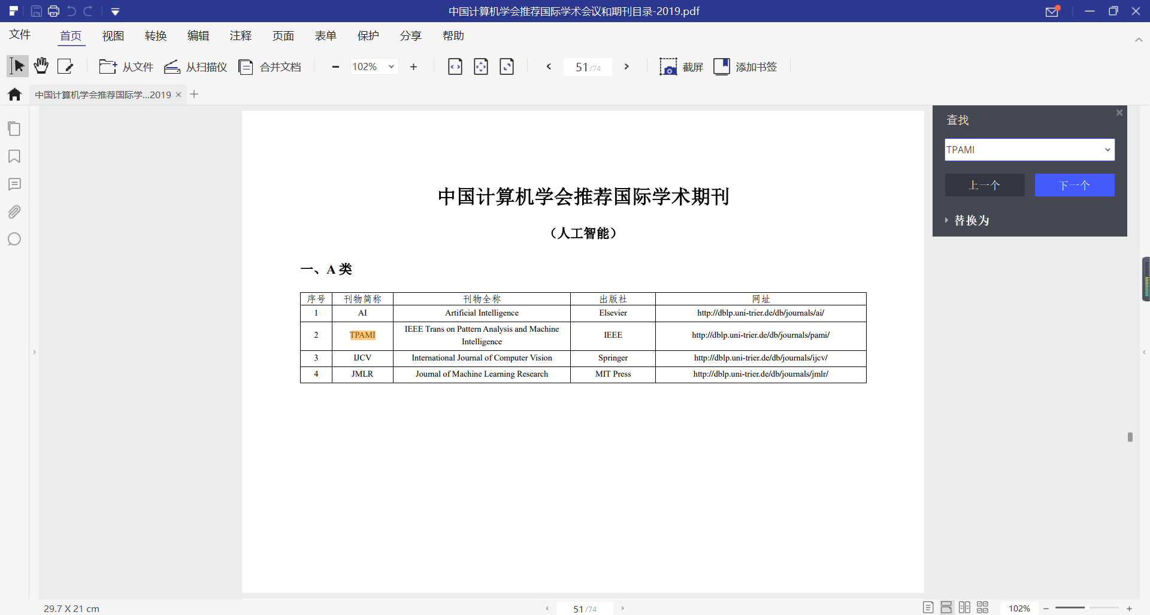Screen dimensions: 1150x615
Task: Click the Print icon
Action: click(53, 11)
